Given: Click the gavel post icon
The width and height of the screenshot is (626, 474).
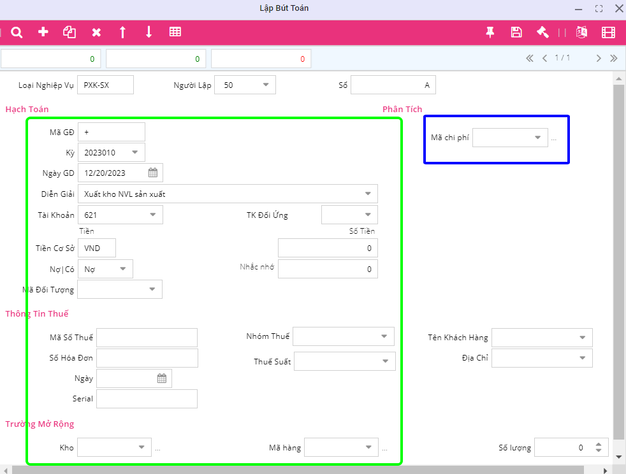Looking at the screenshot, I should [542, 32].
